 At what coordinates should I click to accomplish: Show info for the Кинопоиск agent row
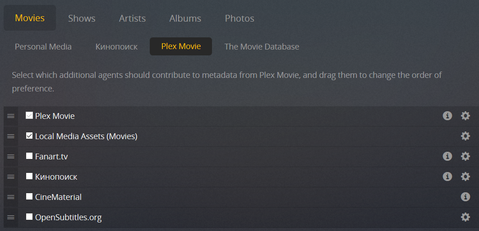pyautogui.click(x=447, y=177)
